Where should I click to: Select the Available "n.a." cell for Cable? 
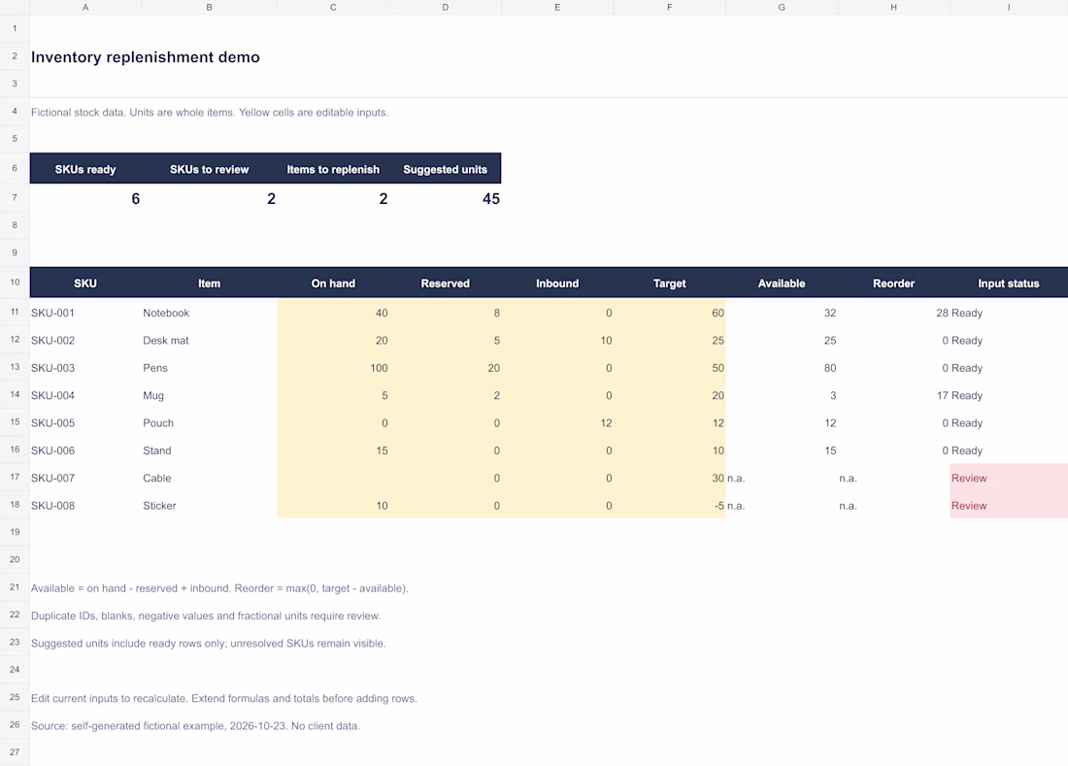(x=782, y=478)
